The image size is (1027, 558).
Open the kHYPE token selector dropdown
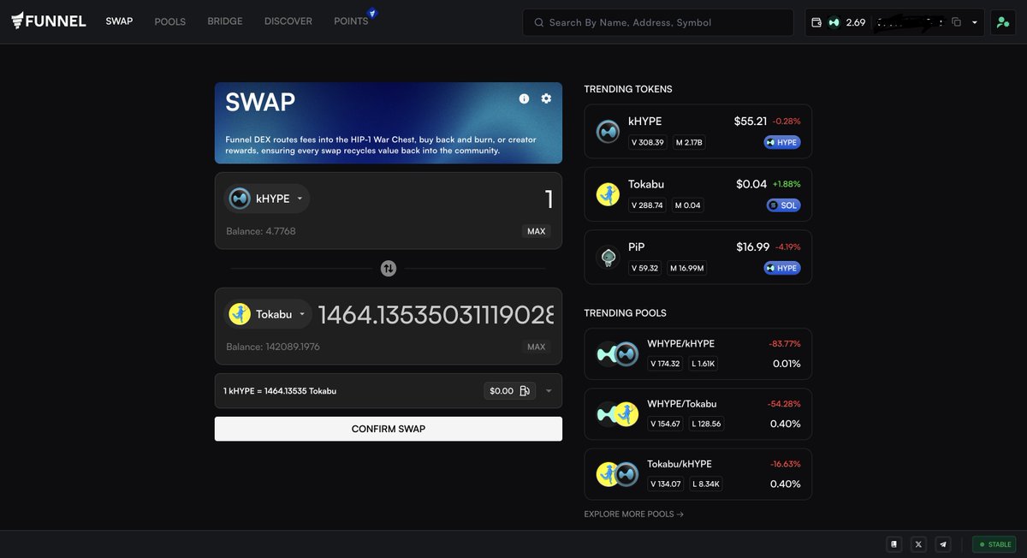[x=267, y=199]
